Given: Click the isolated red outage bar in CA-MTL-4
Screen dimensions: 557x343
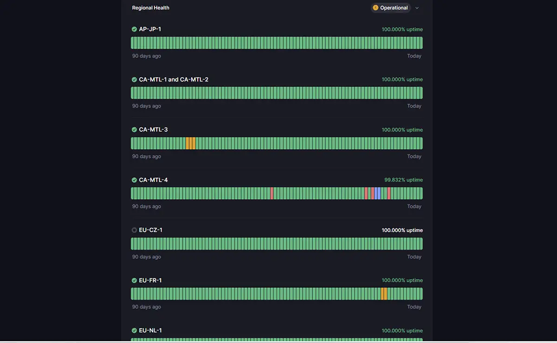Looking at the screenshot, I should tap(272, 193).
